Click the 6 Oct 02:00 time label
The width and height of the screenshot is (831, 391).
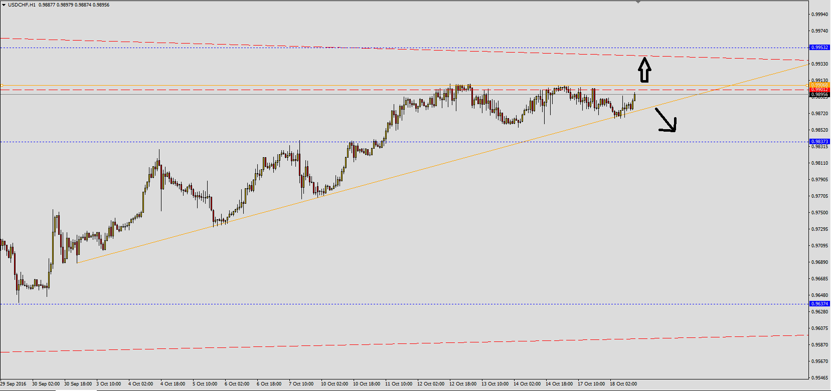[x=237, y=384]
